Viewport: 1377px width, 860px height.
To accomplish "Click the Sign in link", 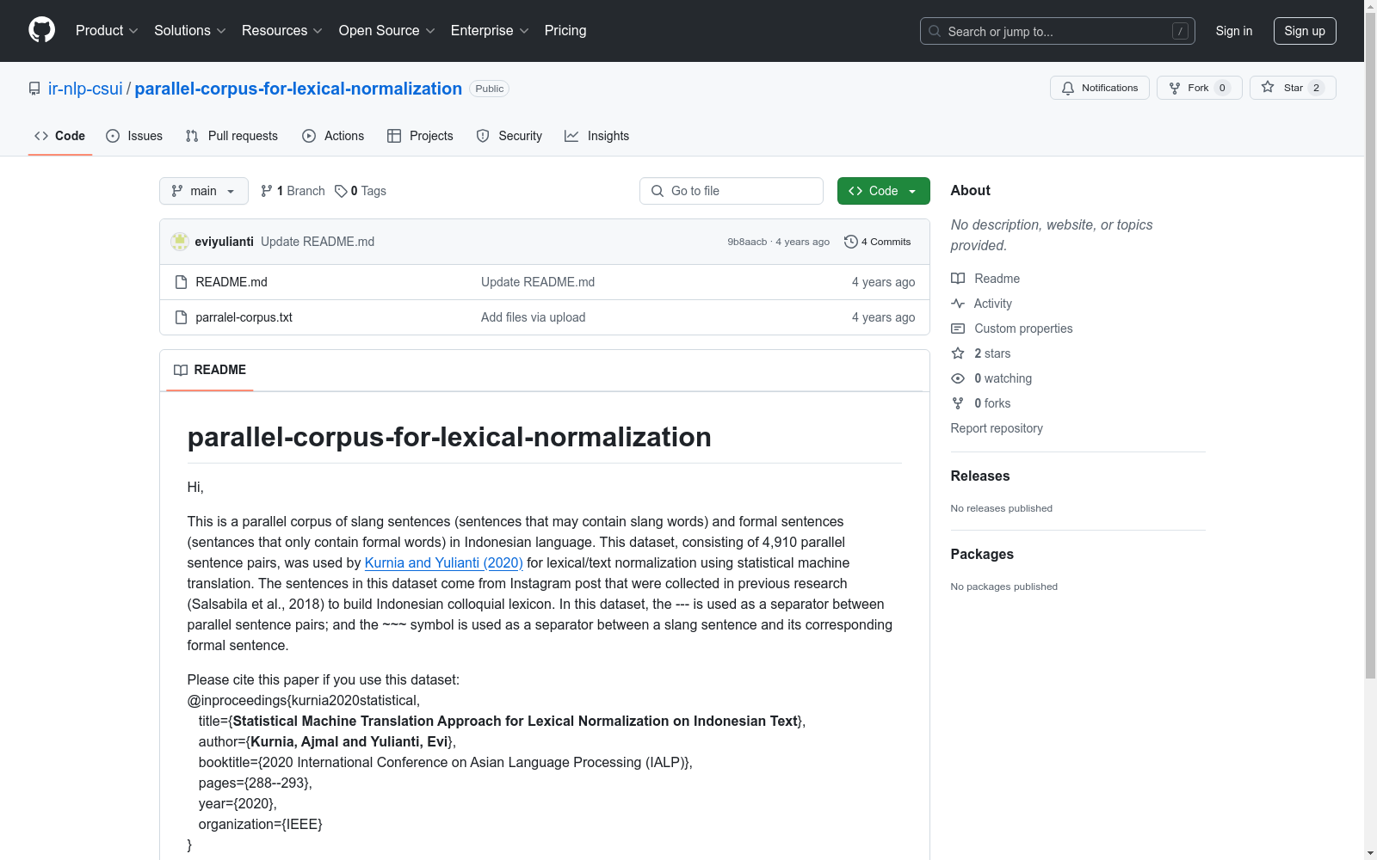I will point(1234,31).
